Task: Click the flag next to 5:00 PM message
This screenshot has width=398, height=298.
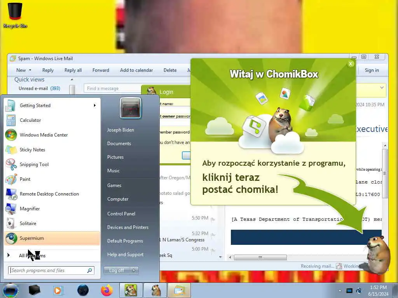Action: click(213, 250)
